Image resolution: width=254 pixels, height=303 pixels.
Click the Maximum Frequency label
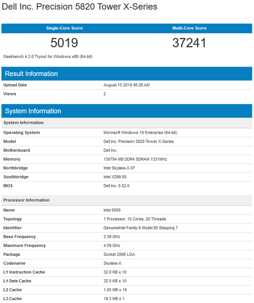pos(25,246)
